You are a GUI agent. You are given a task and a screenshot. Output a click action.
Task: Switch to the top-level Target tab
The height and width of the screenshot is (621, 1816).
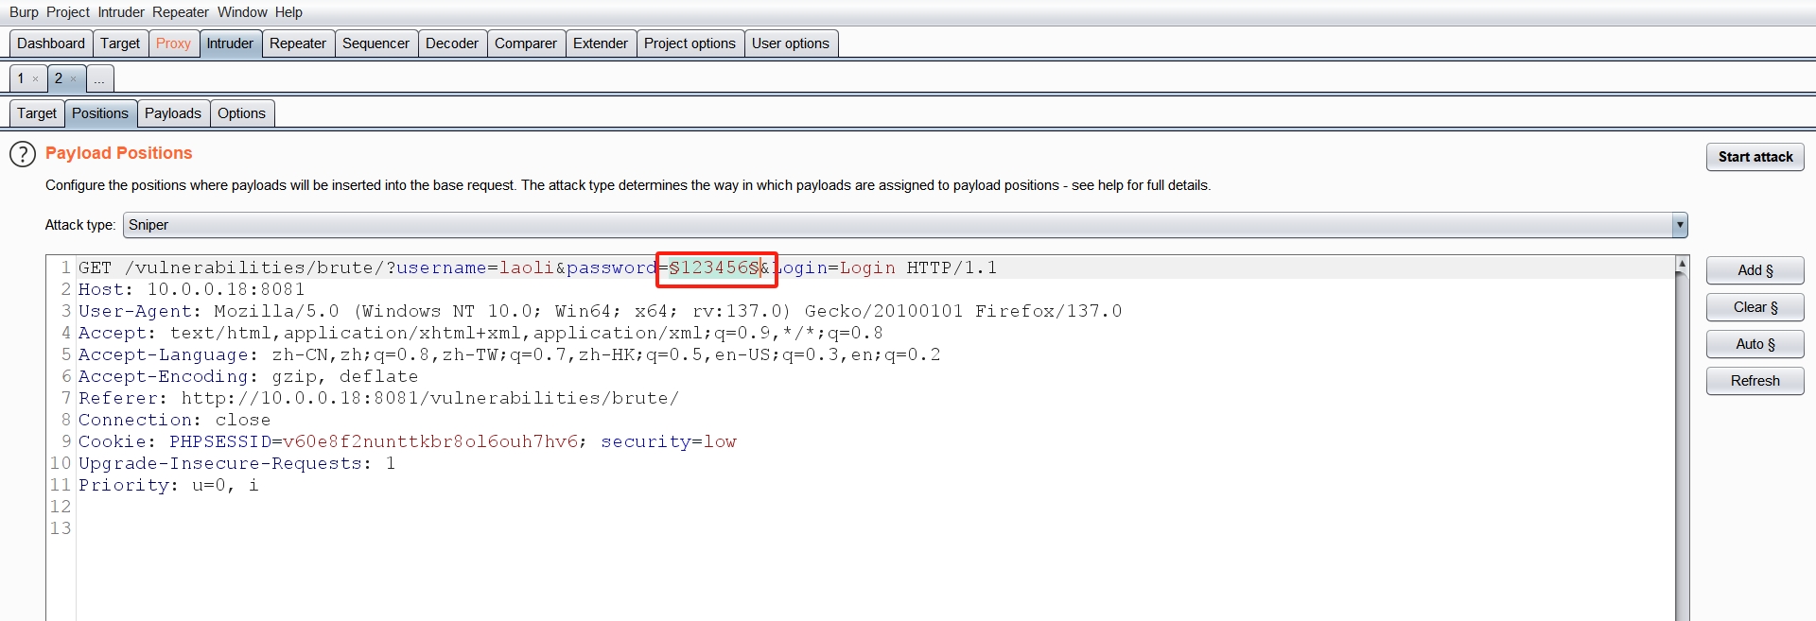click(120, 43)
